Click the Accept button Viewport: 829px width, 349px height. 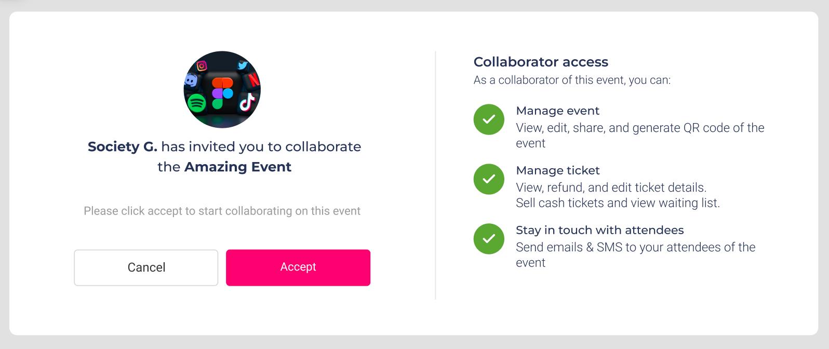pyautogui.click(x=298, y=267)
